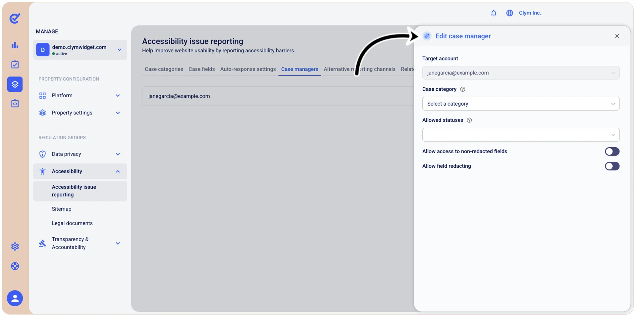This screenshot has width=635, height=316.
Task: Open the Allowed statuses dropdown
Action: pyautogui.click(x=520, y=135)
